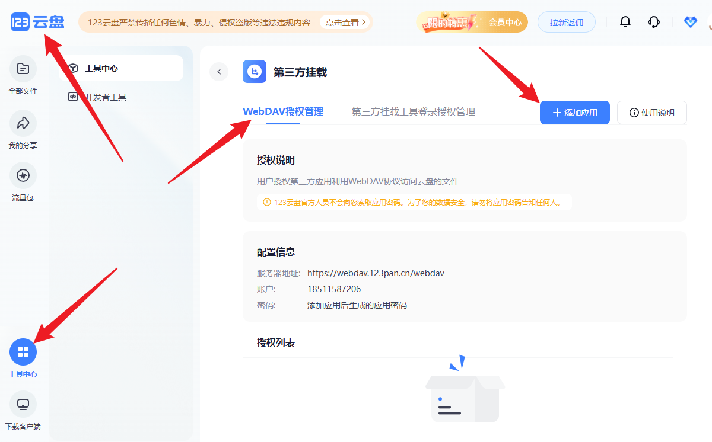This screenshot has height=442, width=712.
Task: Select 工具中心 in the left sidebar
Action: click(23, 353)
